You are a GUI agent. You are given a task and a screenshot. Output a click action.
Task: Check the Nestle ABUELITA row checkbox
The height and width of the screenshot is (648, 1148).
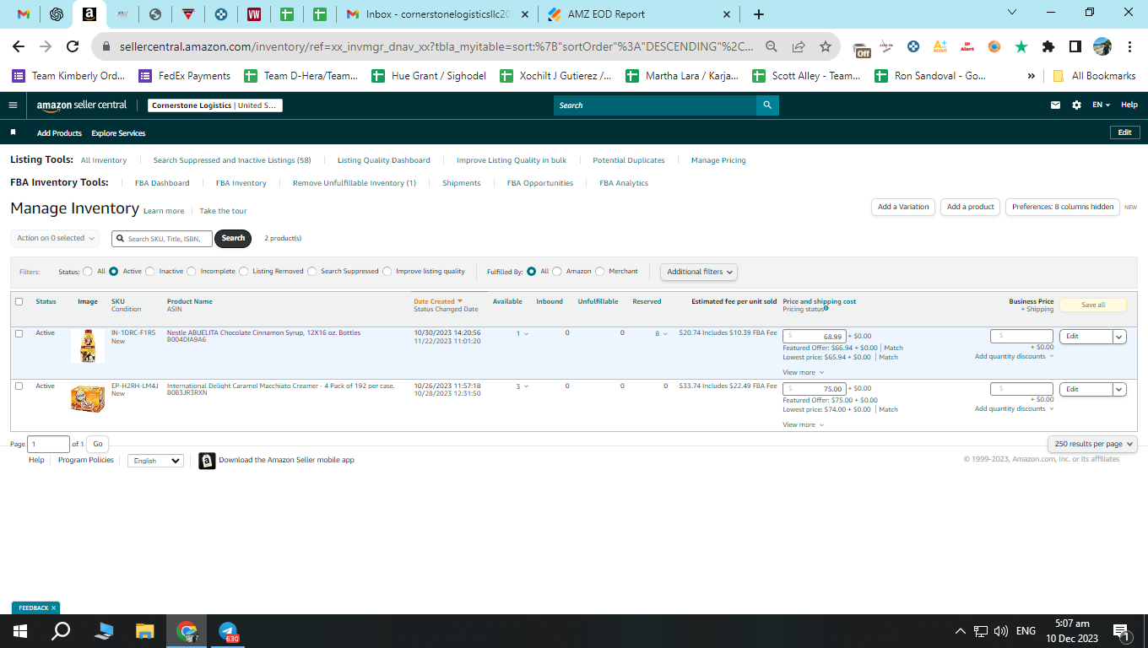pos(19,333)
